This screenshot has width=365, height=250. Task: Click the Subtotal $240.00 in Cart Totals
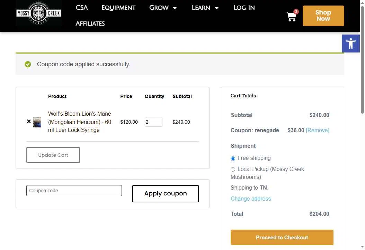[x=319, y=115]
